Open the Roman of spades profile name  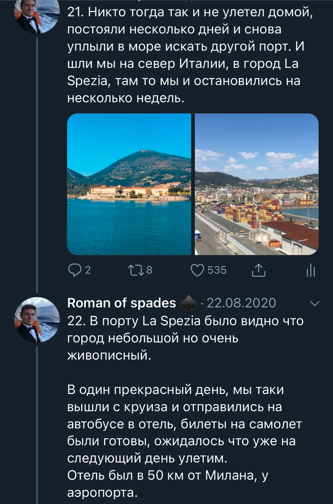[121, 303]
